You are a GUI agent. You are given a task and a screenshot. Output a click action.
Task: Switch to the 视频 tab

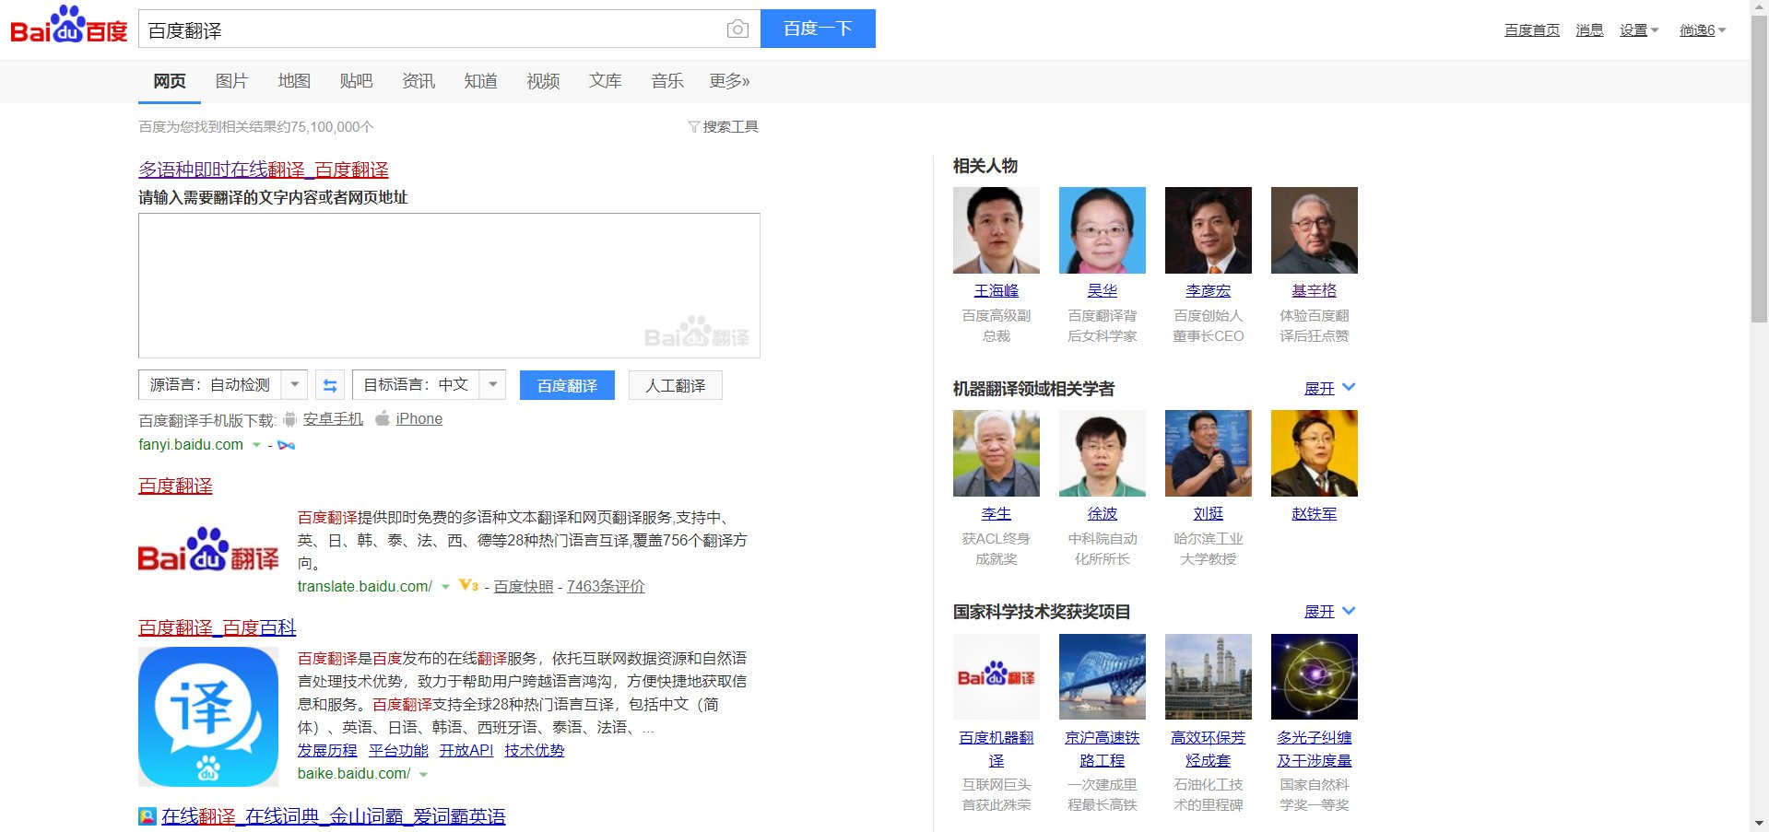coord(542,81)
